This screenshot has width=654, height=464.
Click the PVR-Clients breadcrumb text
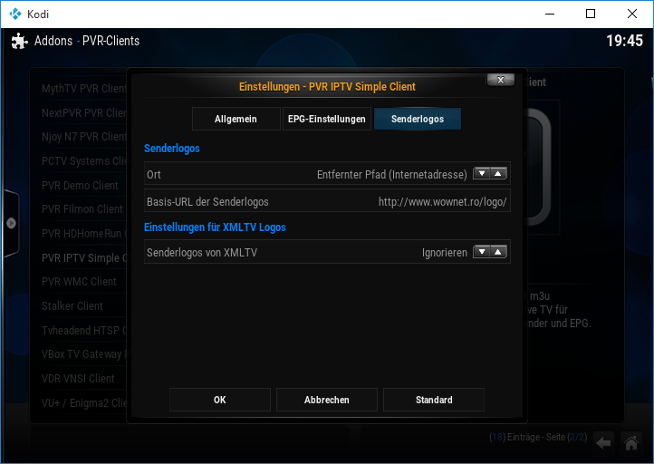(111, 41)
